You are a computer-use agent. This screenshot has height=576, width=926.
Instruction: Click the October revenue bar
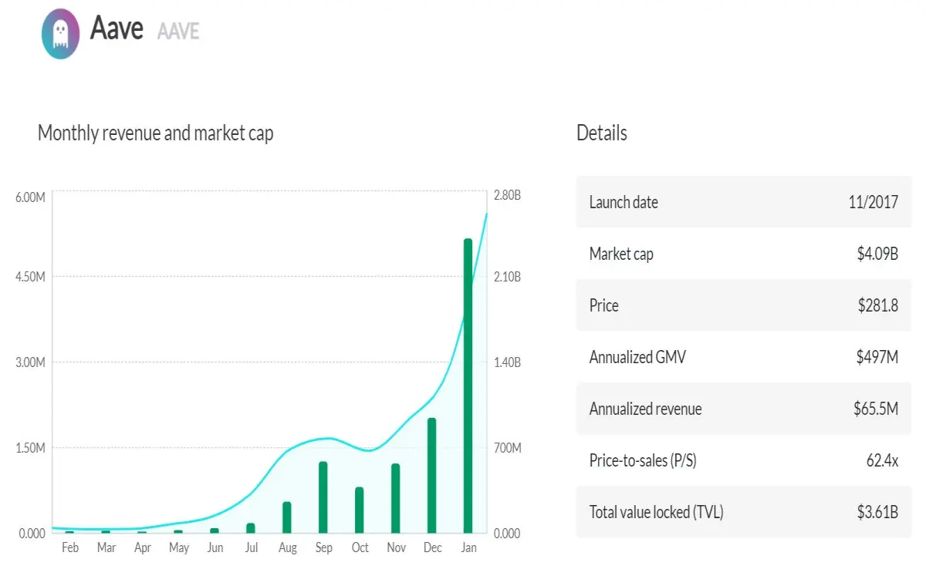tap(359, 510)
